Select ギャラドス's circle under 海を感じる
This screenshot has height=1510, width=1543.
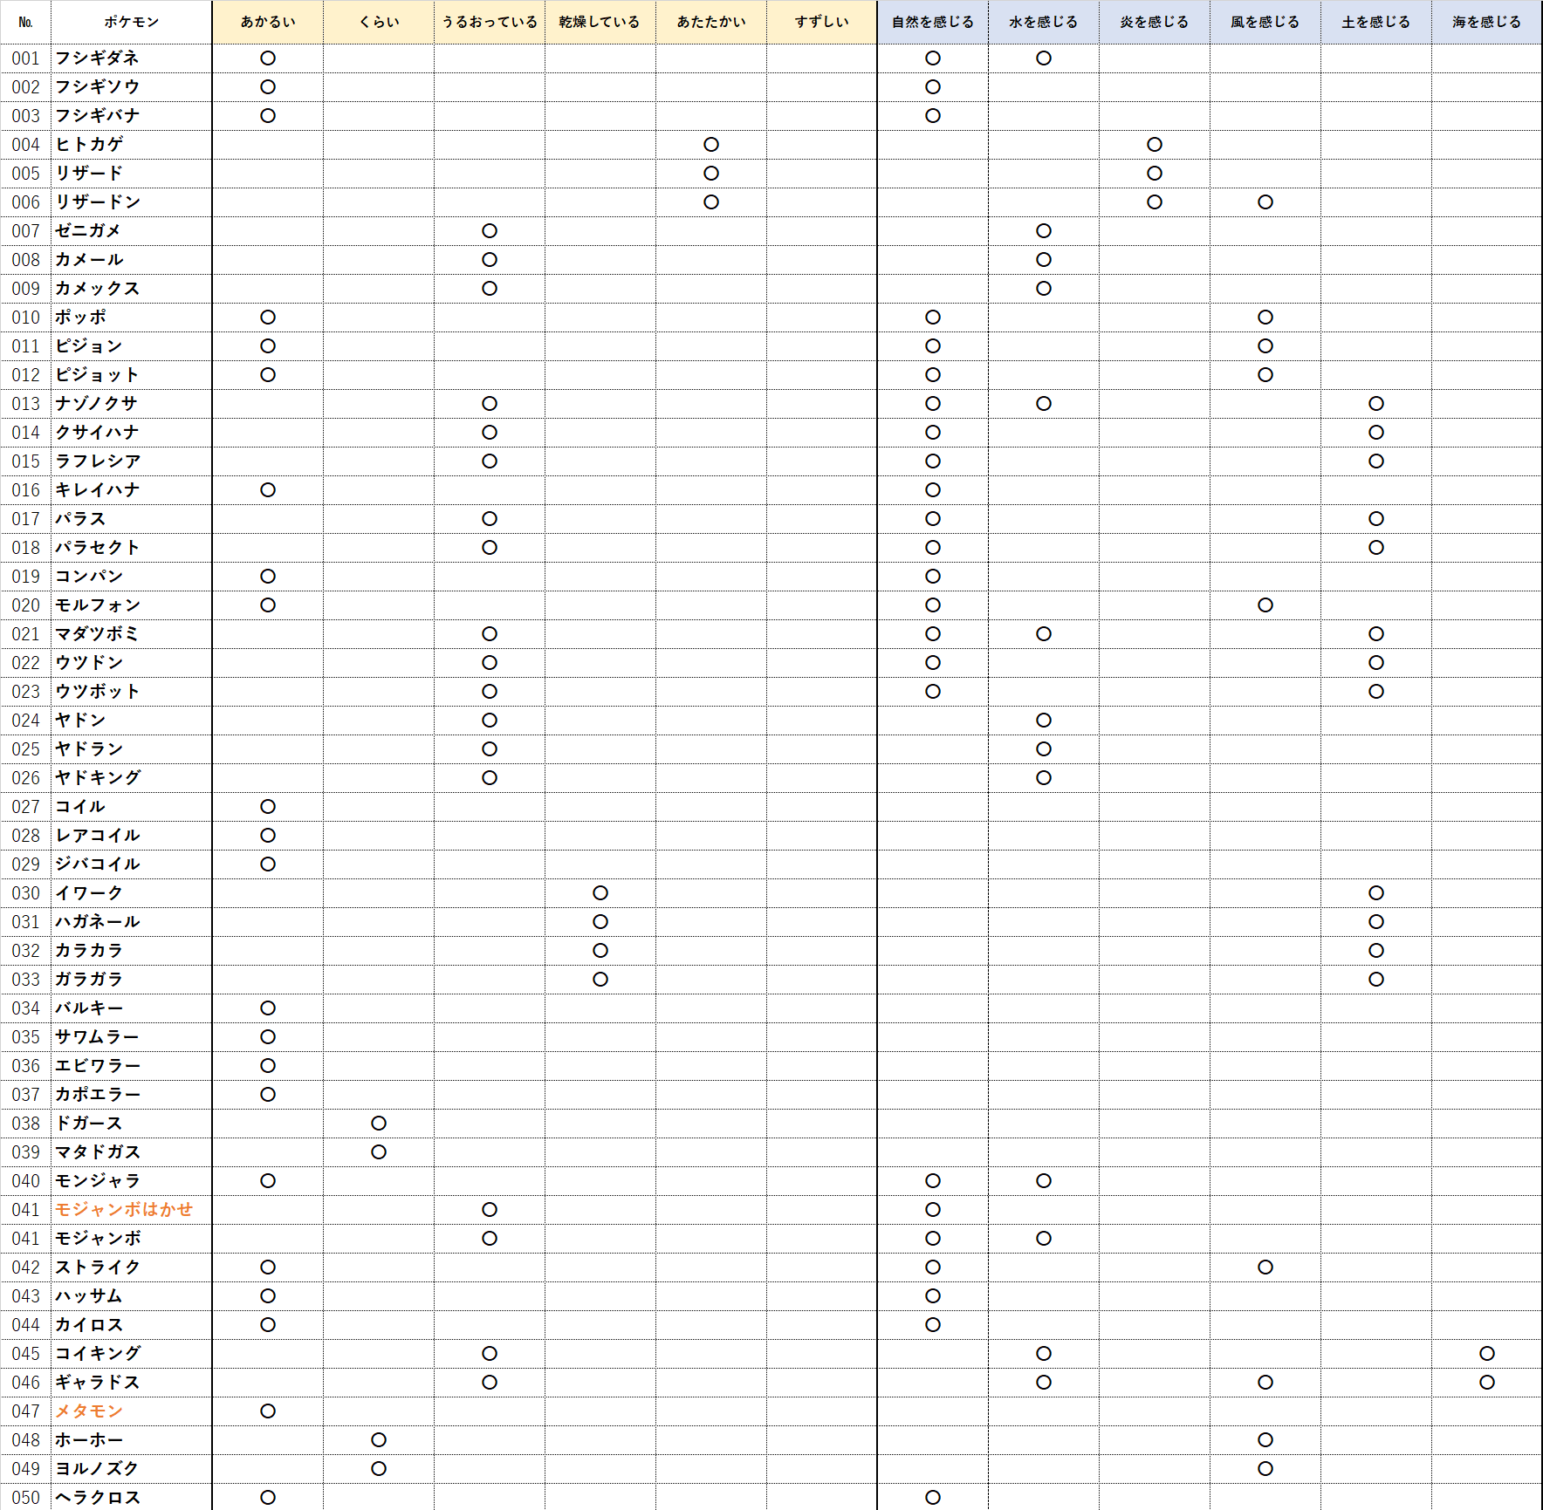point(1487,1382)
